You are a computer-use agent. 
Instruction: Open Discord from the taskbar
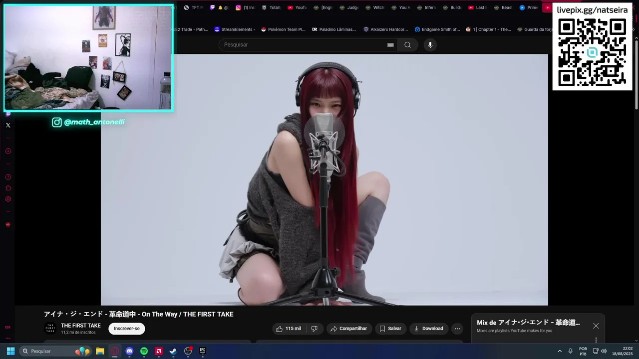tap(129, 351)
